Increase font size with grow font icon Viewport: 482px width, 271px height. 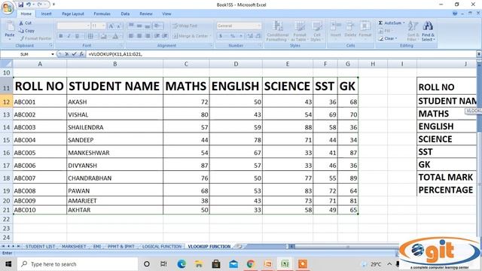click(x=111, y=26)
